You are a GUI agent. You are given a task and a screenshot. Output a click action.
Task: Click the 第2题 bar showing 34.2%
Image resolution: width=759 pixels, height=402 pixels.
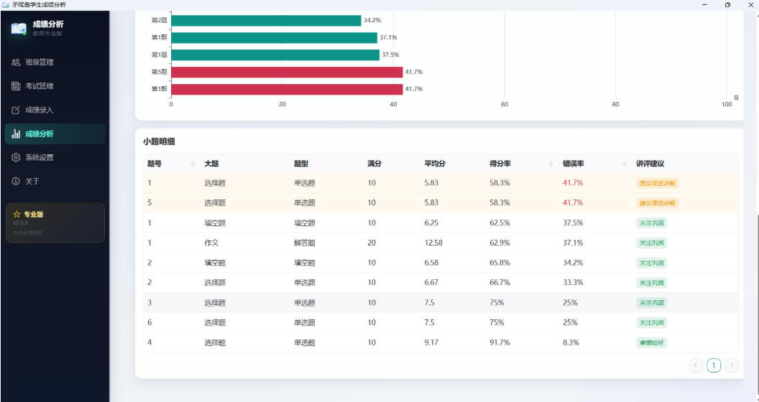(266, 20)
